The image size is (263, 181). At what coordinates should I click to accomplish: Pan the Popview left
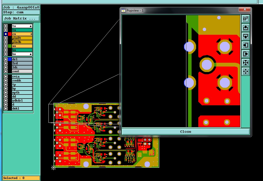pos(246,45)
